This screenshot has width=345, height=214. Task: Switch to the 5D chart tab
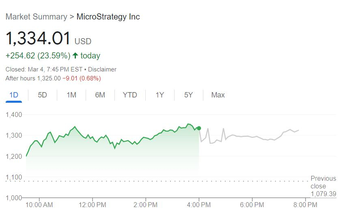[42, 95]
